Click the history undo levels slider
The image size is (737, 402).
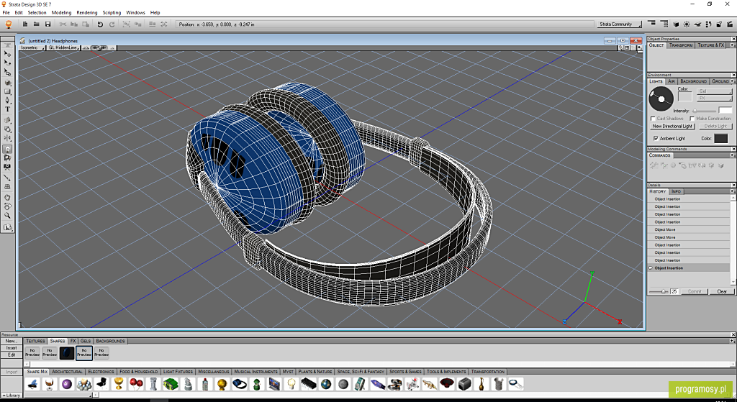[659, 292]
